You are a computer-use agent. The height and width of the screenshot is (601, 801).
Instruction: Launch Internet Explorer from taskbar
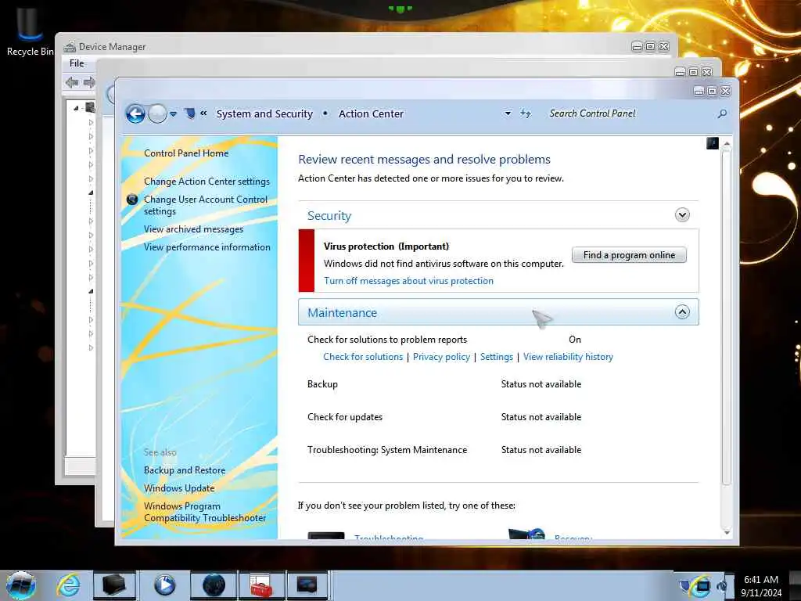68,585
